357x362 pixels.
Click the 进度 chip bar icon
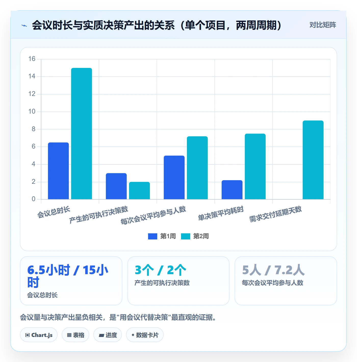point(101,335)
